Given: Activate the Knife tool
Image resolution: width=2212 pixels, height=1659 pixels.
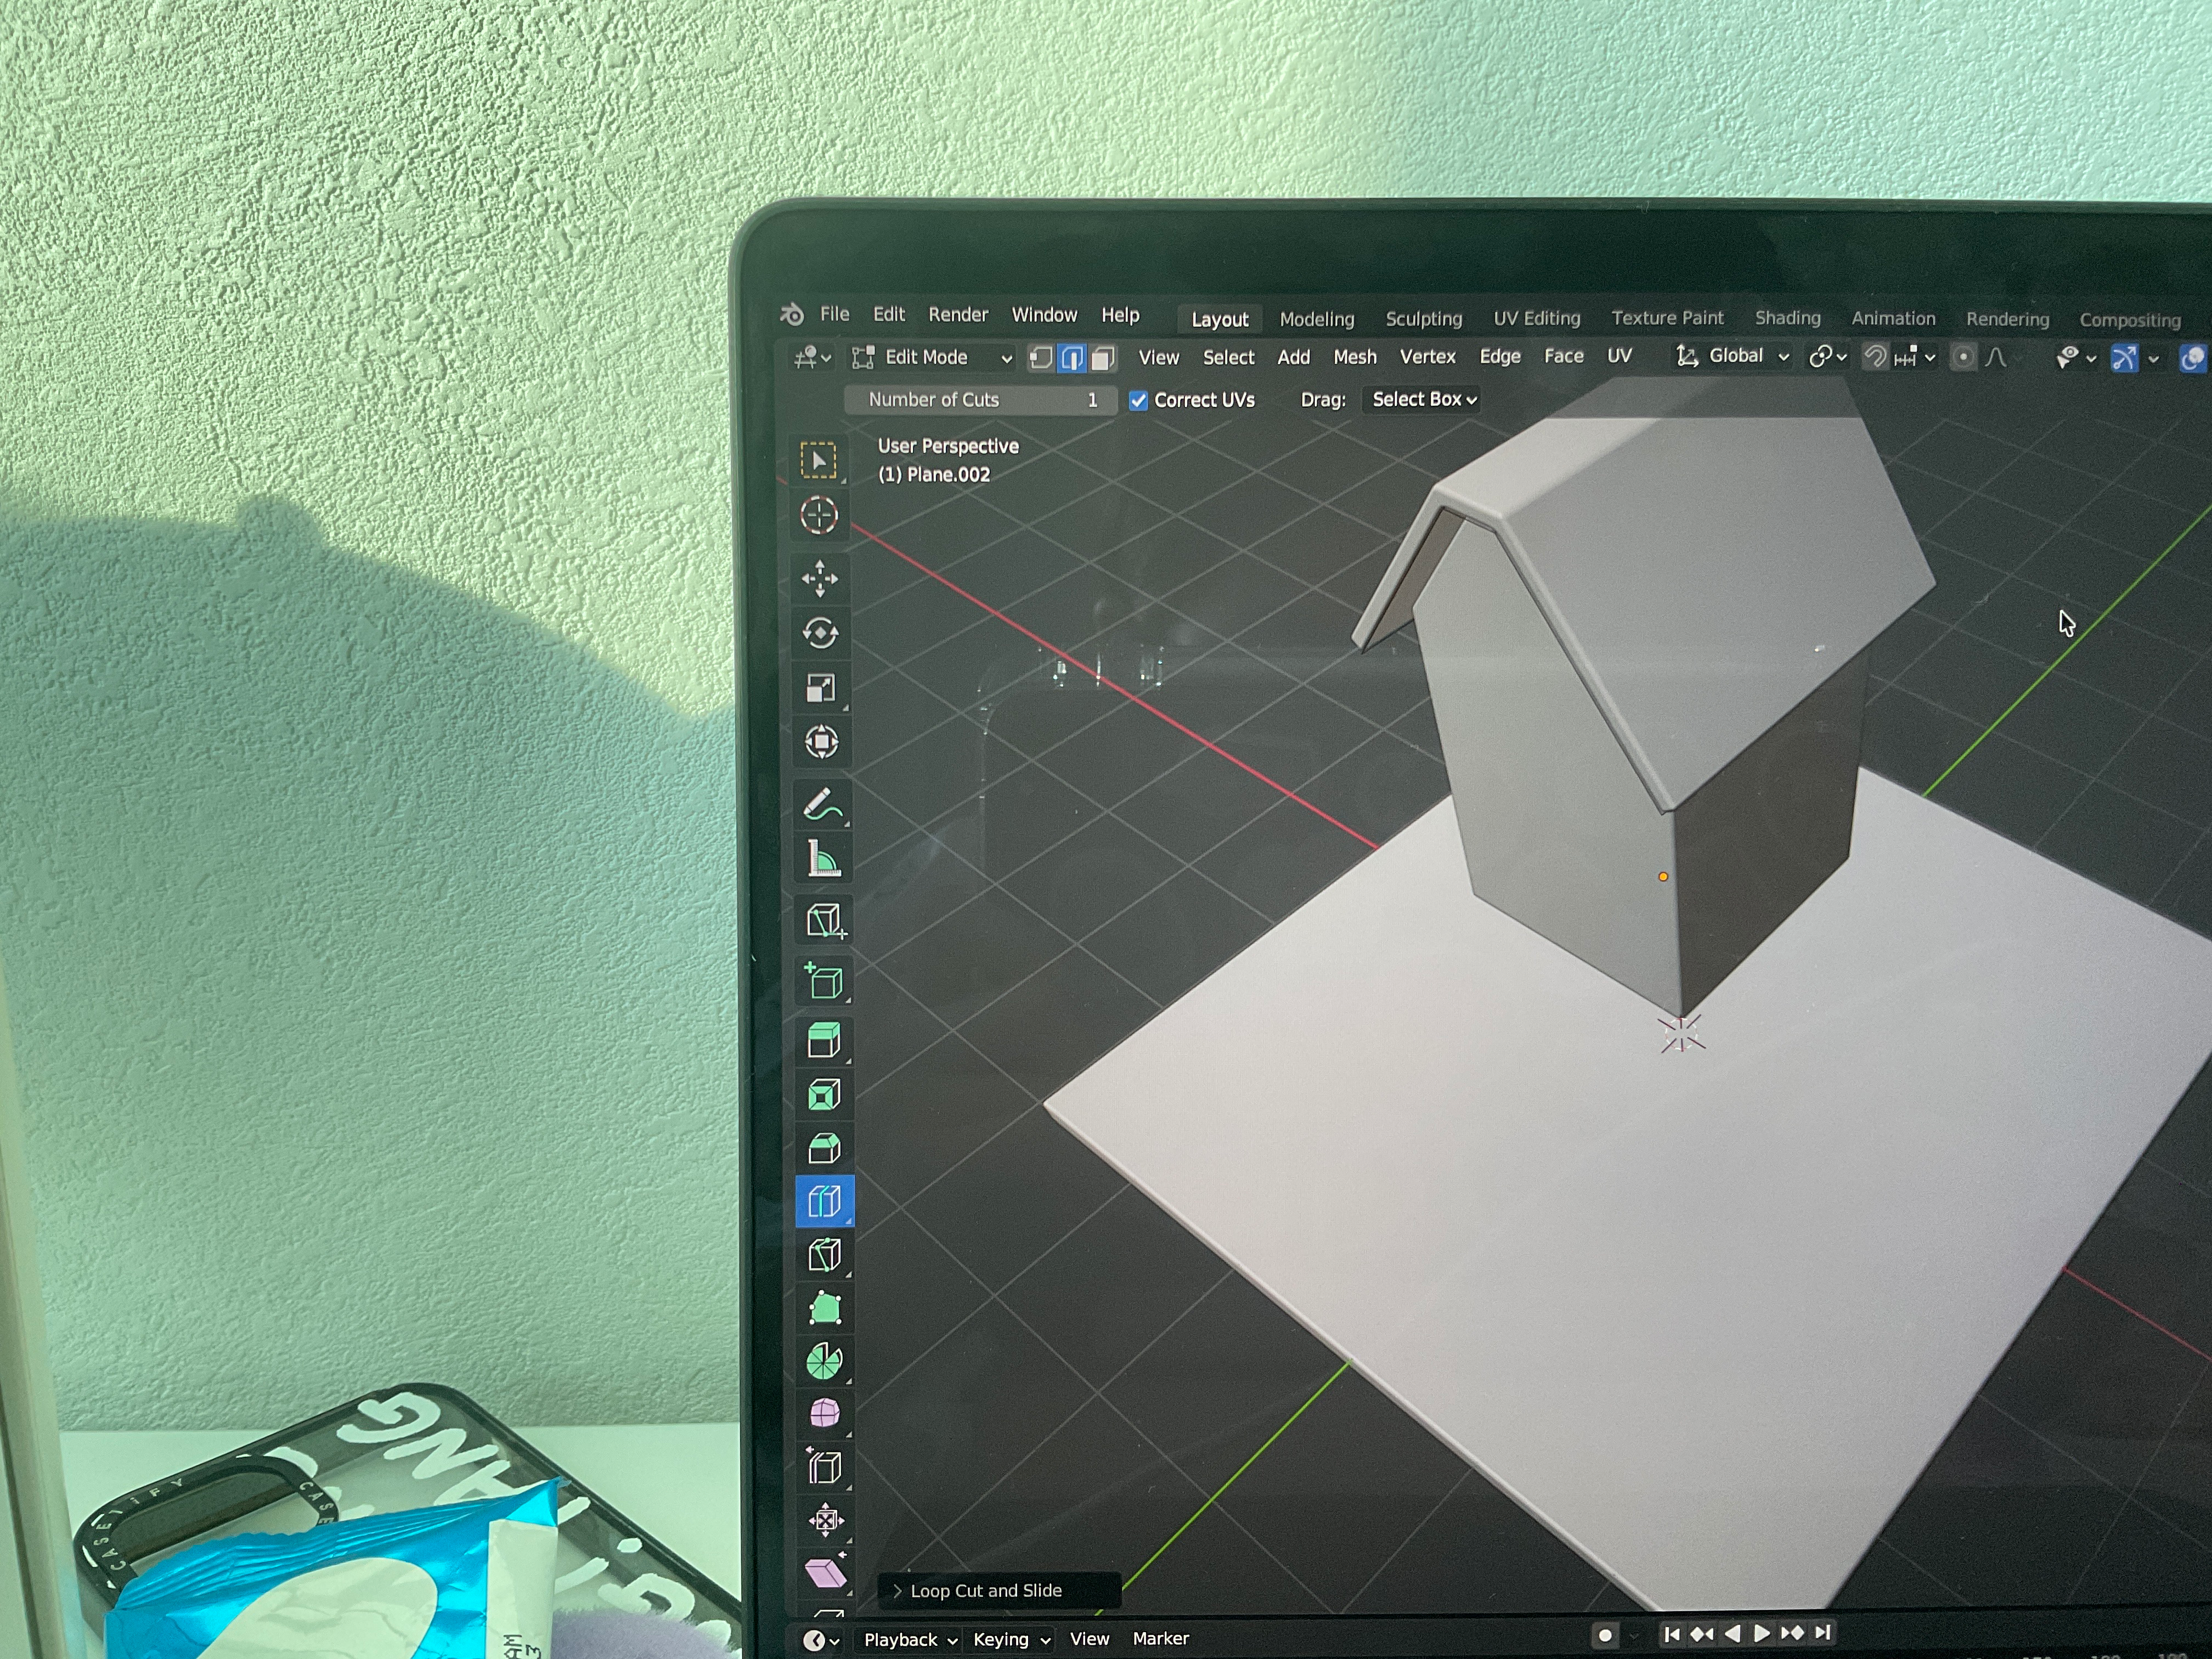Looking at the screenshot, I should point(824,1255).
